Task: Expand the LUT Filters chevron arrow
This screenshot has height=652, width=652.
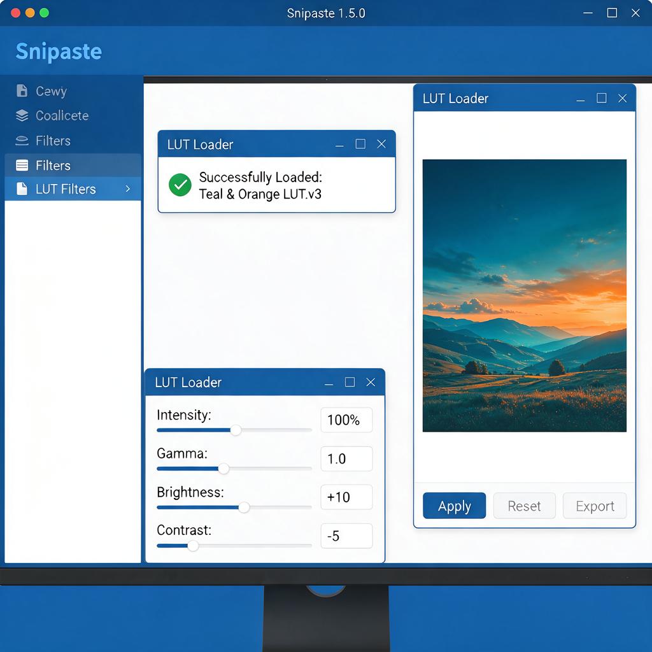Action: [x=127, y=188]
